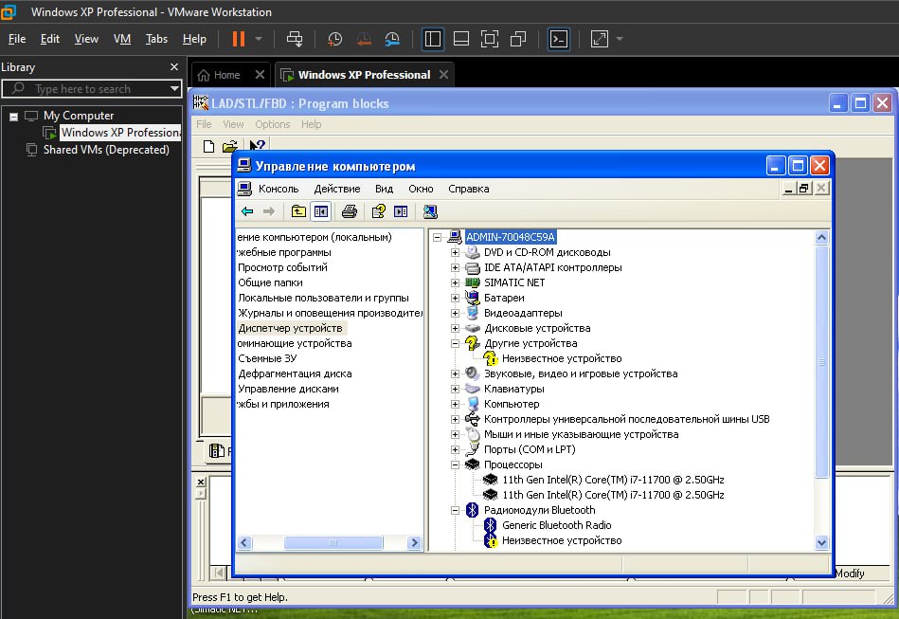Close the Library panel
The height and width of the screenshot is (619, 899).
pyautogui.click(x=174, y=67)
